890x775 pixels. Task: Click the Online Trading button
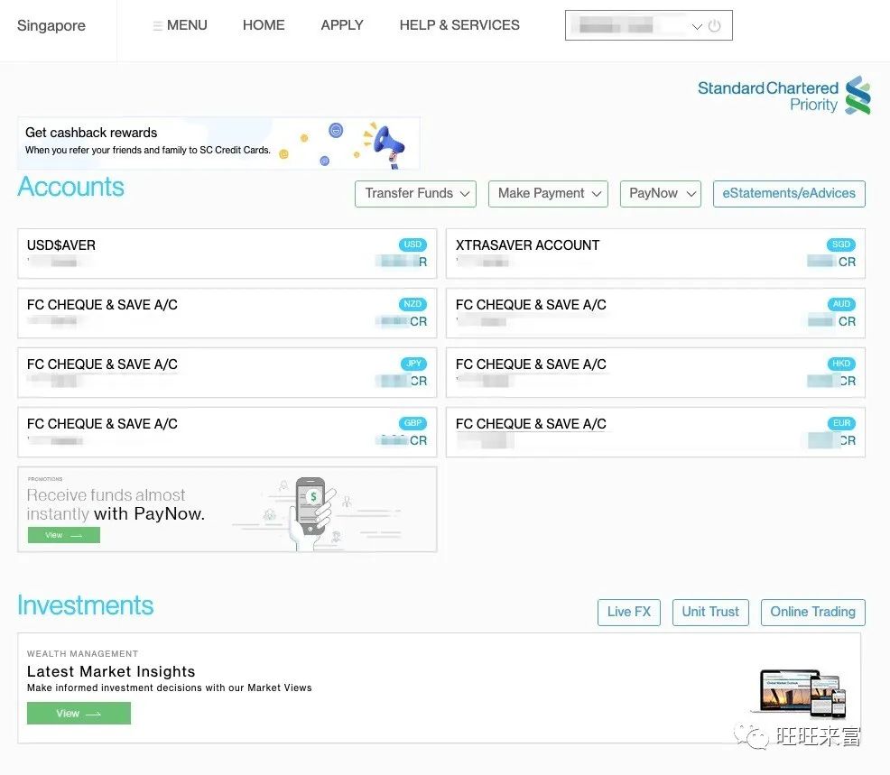coord(812,613)
